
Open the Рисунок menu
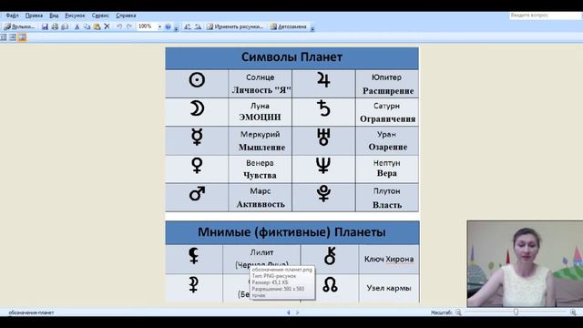point(75,15)
